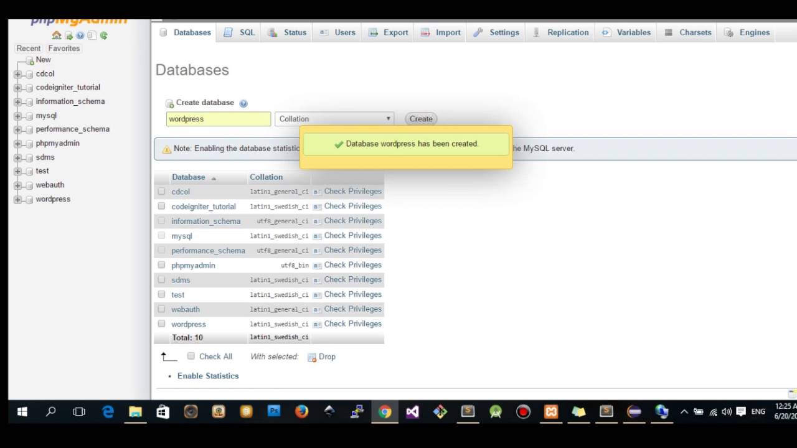Click the database icon beside sidebar wordpress

click(29, 200)
